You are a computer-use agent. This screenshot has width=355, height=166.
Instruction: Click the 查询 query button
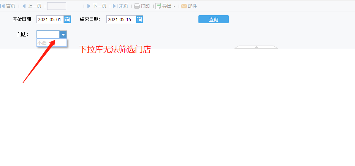[214, 19]
